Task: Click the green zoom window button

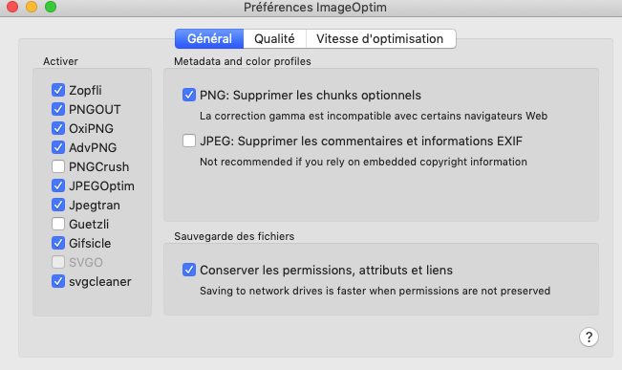Action: click(51, 7)
